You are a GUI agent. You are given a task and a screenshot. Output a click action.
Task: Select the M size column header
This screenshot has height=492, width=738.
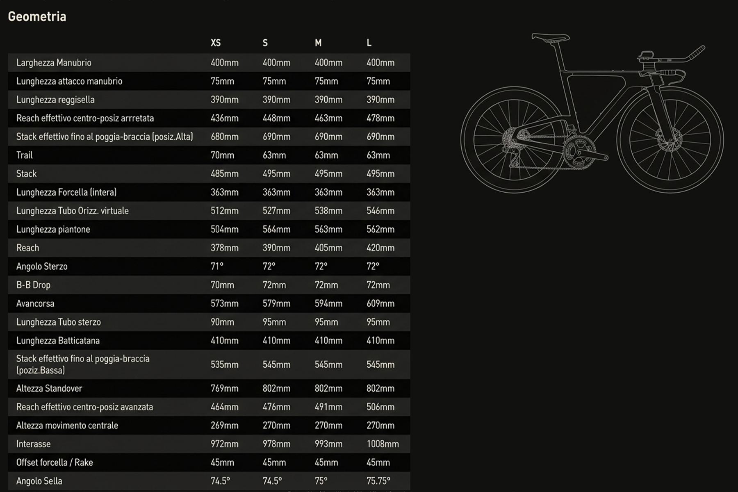317,42
